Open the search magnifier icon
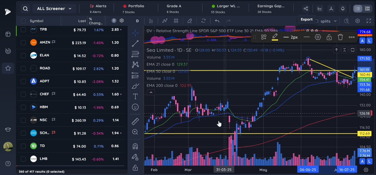Viewport: 376px width, 175px height. [x=25, y=9]
